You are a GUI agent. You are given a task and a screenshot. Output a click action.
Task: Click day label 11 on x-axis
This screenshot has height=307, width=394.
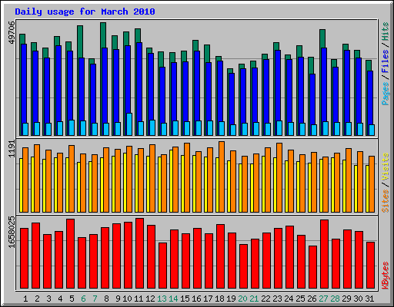[x=139, y=299]
